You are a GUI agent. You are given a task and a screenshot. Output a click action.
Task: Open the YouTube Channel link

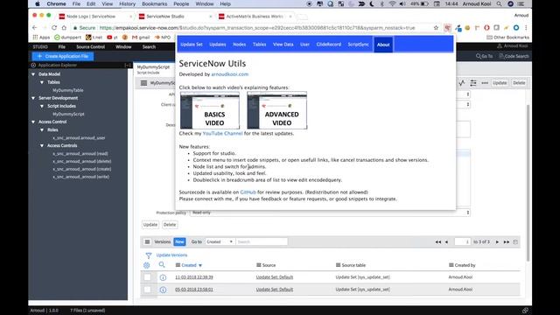click(x=222, y=133)
